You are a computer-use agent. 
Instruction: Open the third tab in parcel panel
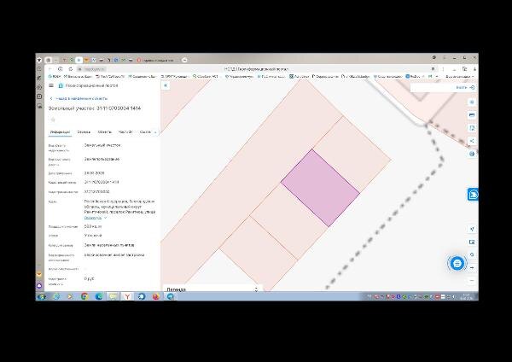[104, 132]
